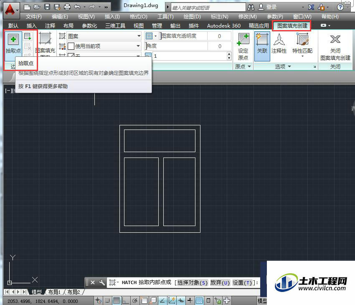Viewport: 355px width, 305px height.
Task: Toggle grid display in status bar
Action: (x=117, y=300)
